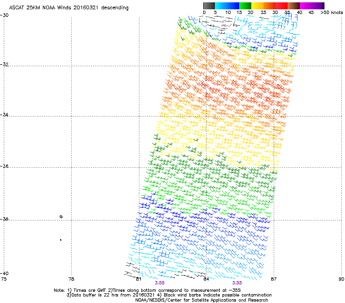This screenshot has width=345, height=303.
Task: Click the purple '3:55' time label nearest longitude 81
Action: (160, 283)
